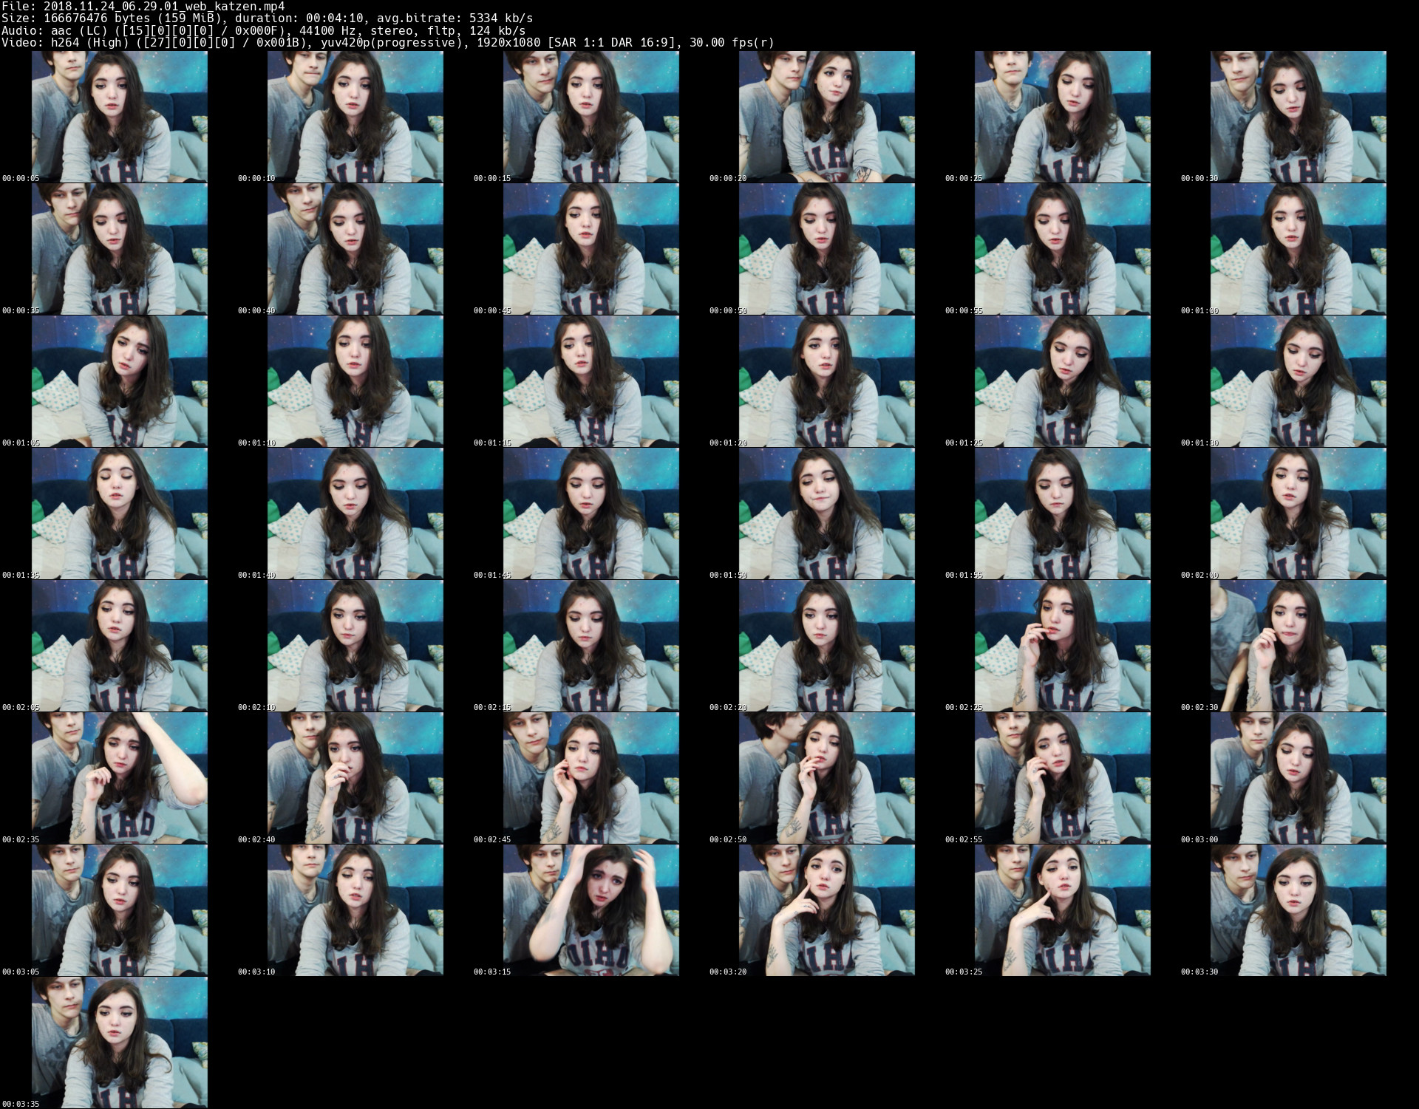Pick the thumbnail timestamped 00:01:45
Viewport: 1419px width, 1109px height.
591,513
